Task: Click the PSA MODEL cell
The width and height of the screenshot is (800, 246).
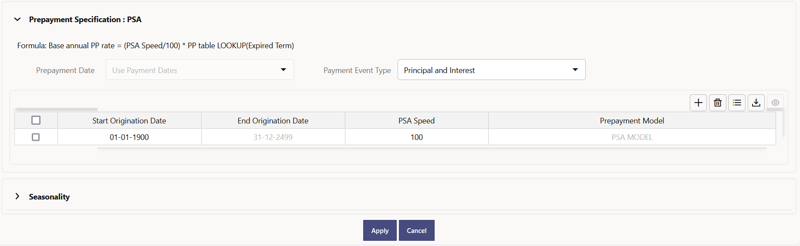Action: (x=632, y=137)
